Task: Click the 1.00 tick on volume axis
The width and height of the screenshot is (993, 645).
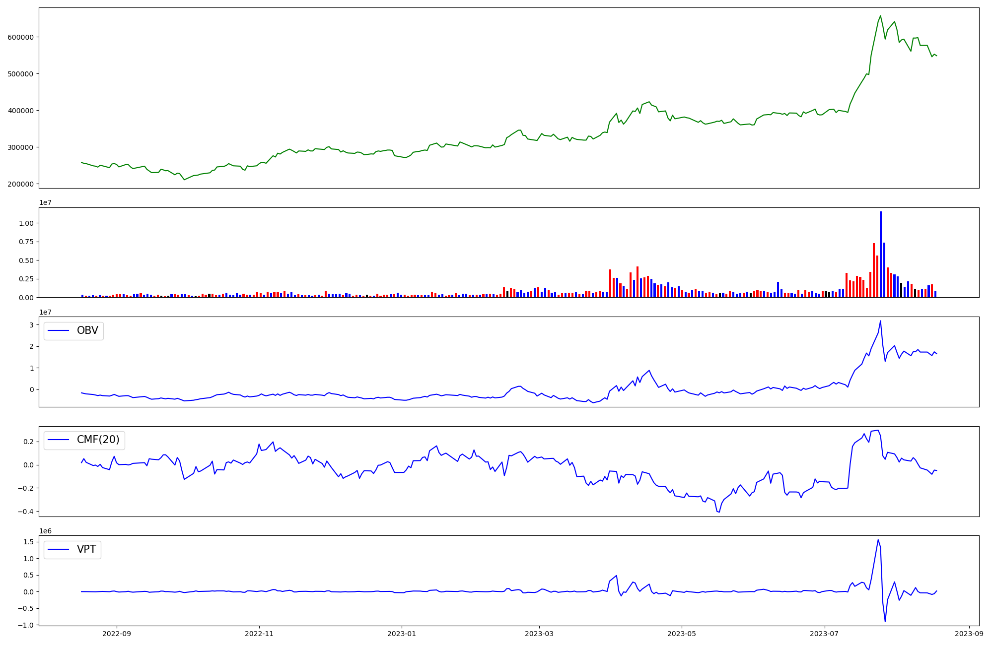Action: coord(26,223)
